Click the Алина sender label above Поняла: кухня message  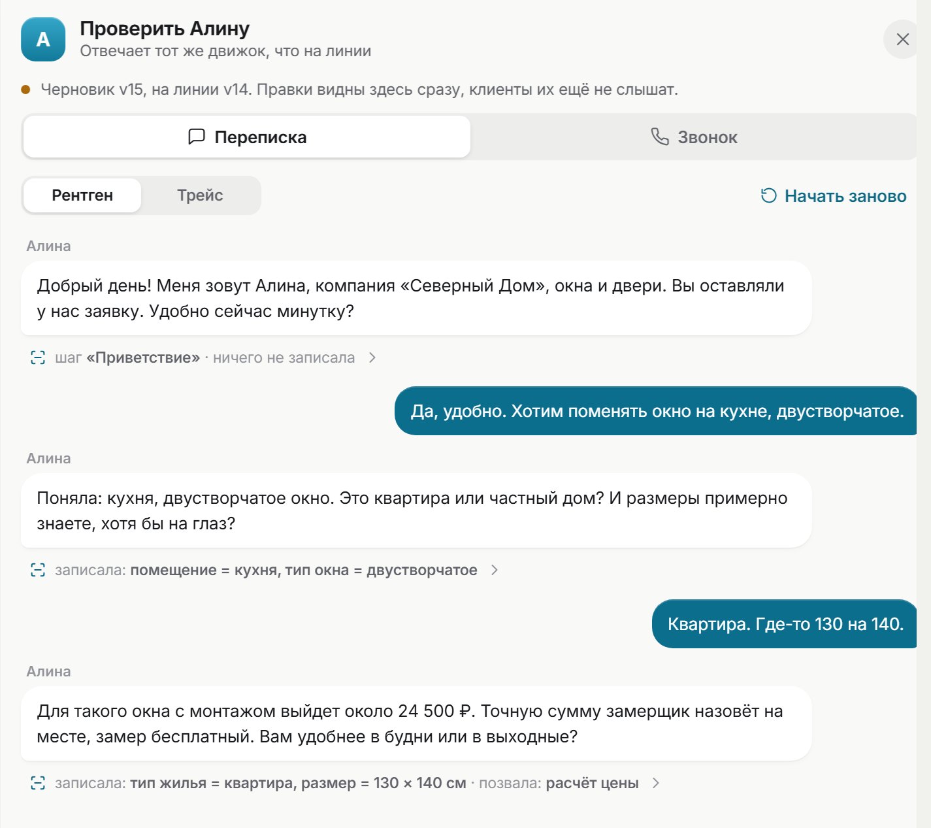48,459
